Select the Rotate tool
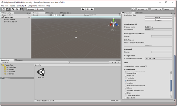This screenshot has width=177, height=106. click(13, 9)
